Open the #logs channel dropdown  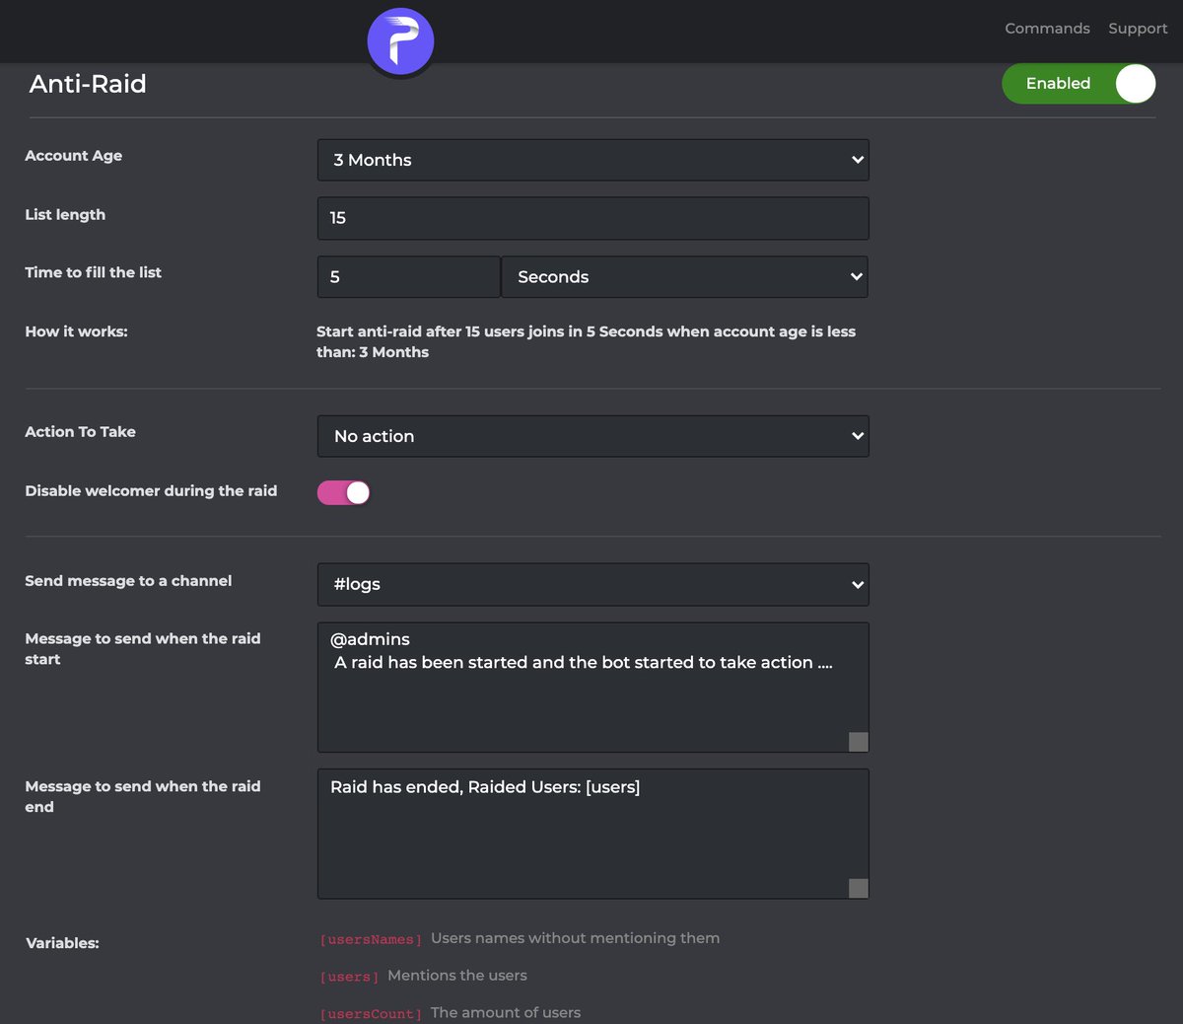592,584
